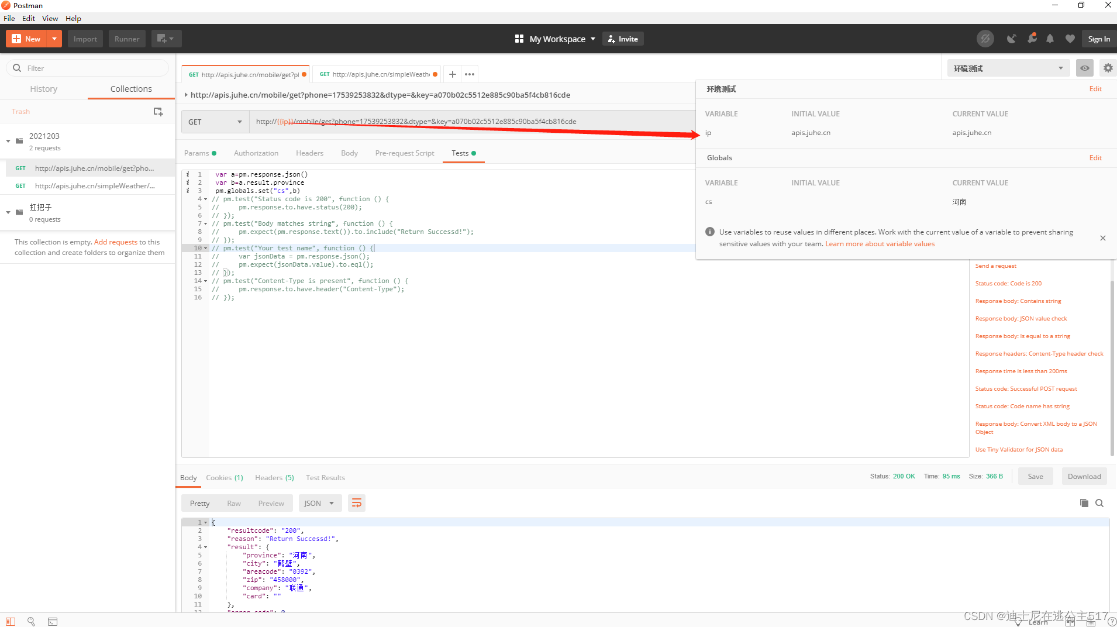This screenshot has height=627, width=1117.
Task: Open the New button dropdown arrow
Action: click(x=54, y=39)
